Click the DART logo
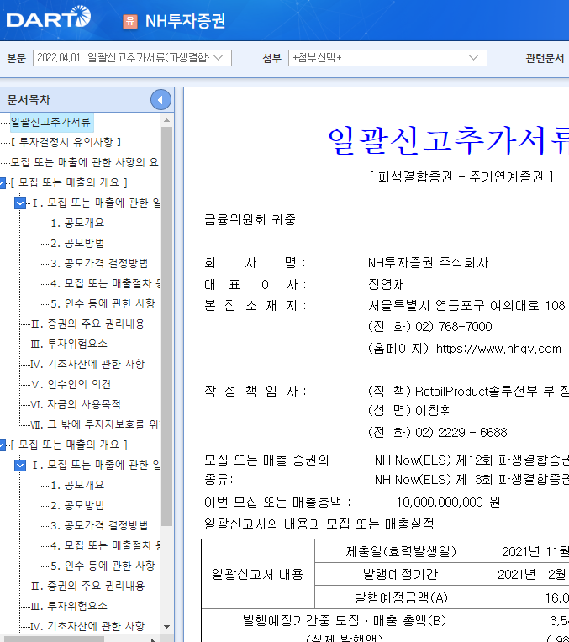The width and height of the screenshot is (569, 642). coord(49,18)
